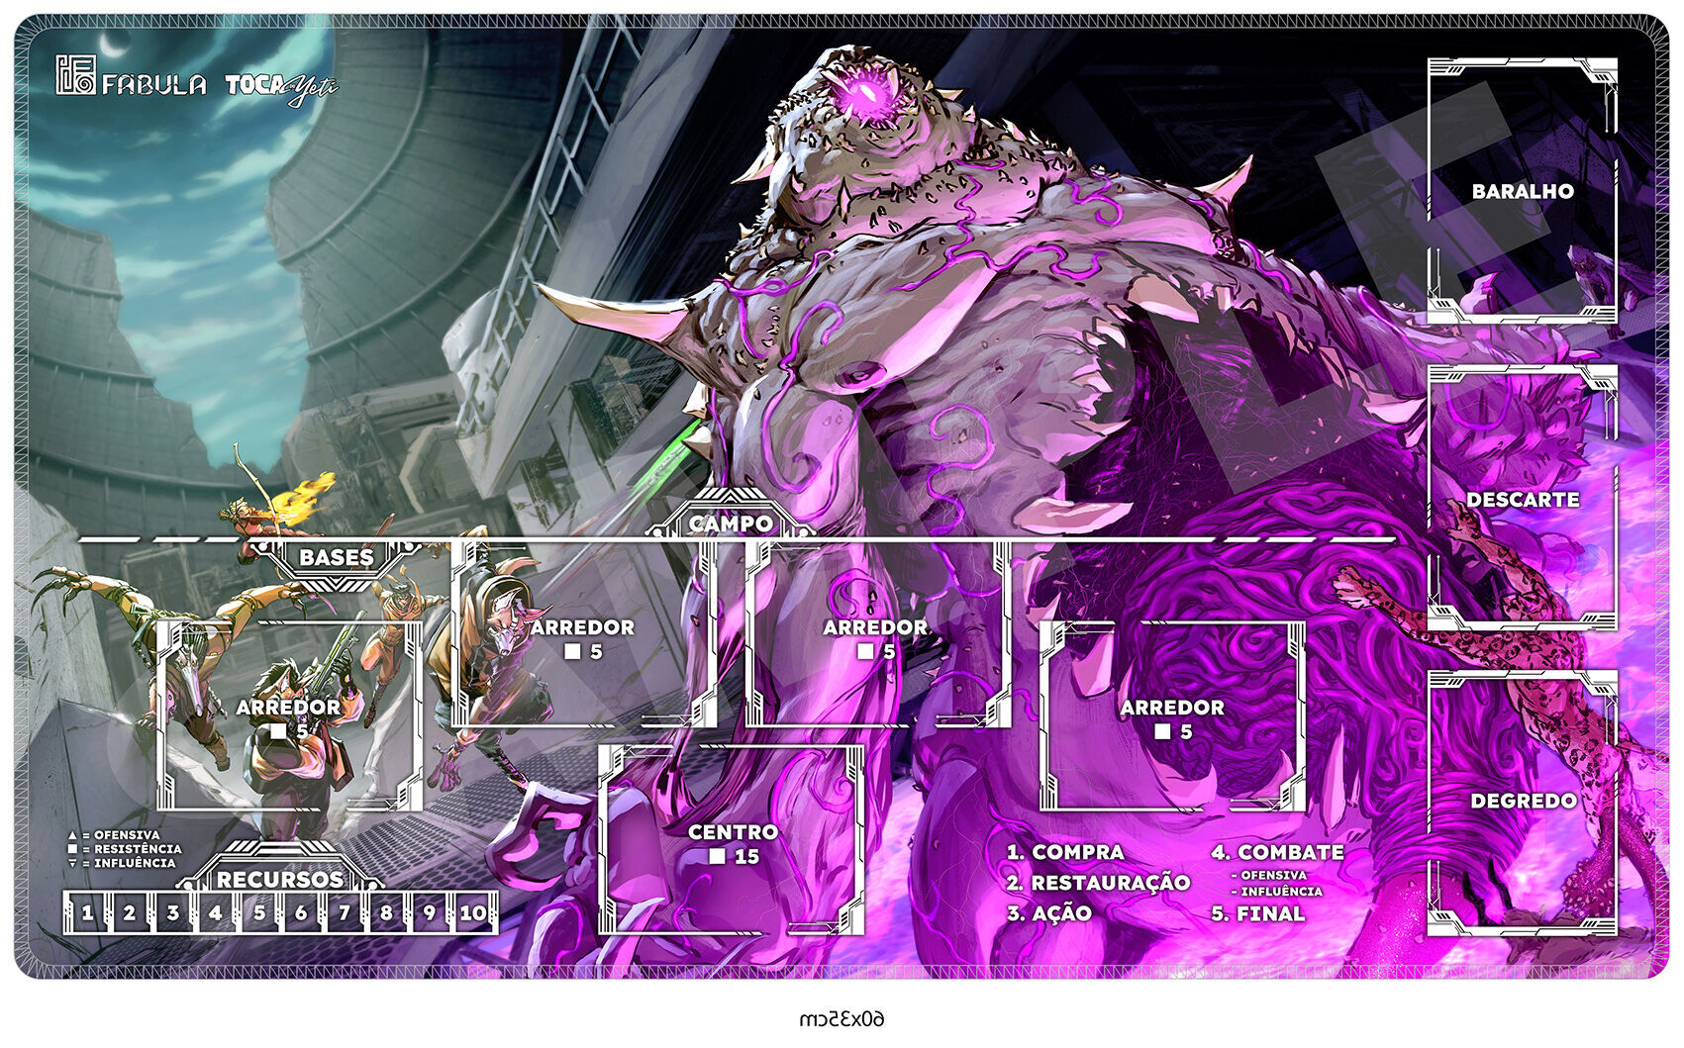Click the '2. RESTAURAÇÃO' phase text
The image size is (1684, 1048).
pos(1098,882)
